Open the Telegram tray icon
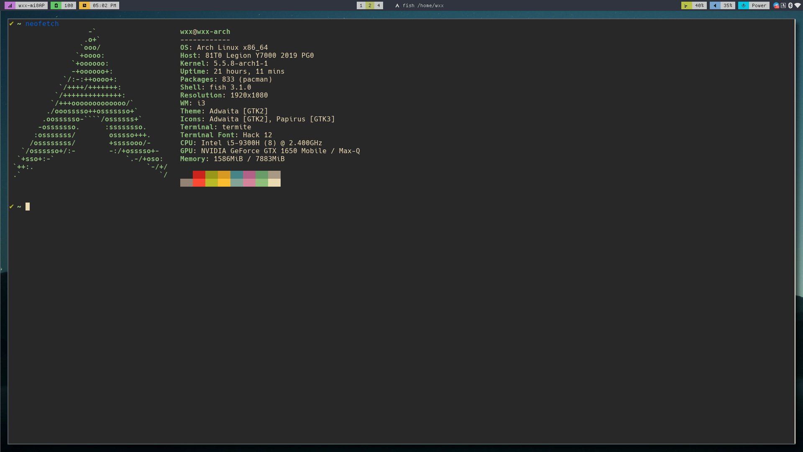The height and width of the screenshot is (452, 803). [776, 5]
